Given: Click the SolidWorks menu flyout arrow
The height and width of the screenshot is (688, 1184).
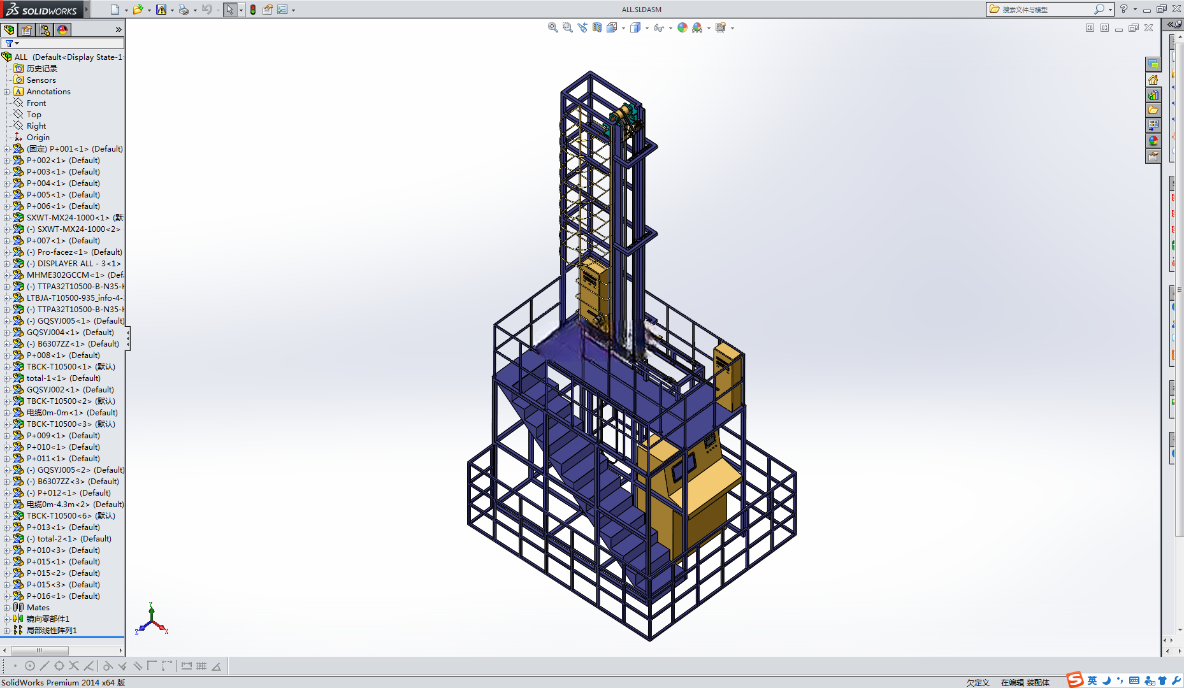Looking at the screenshot, I should (87, 9).
